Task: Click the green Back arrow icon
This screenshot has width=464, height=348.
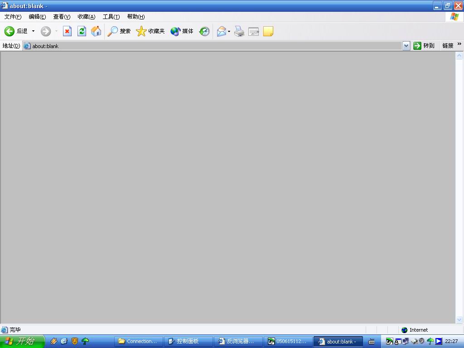Action: [9, 31]
